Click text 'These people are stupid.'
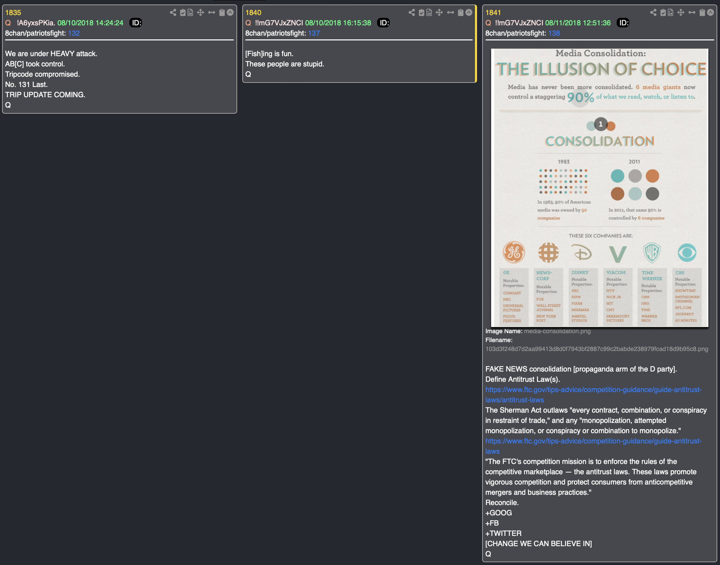 pyautogui.click(x=285, y=64)
